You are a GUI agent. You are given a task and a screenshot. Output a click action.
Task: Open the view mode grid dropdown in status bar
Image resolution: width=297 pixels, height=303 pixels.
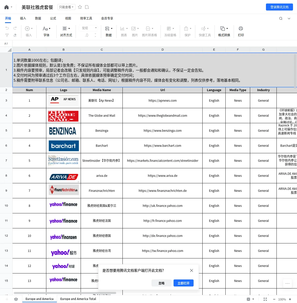[250, 299]
